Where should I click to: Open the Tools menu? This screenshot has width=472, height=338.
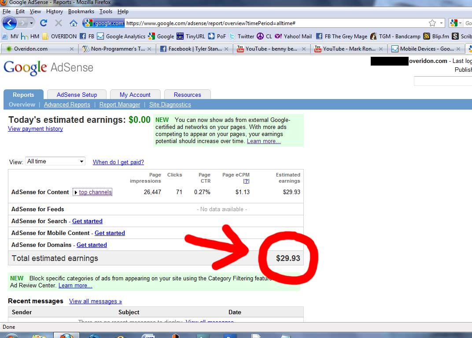(x=106, y=11)
